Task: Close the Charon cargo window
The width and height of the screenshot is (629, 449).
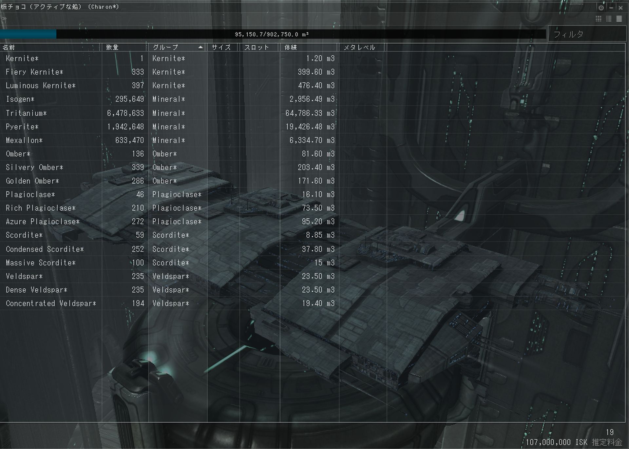Action: (620, 8)
